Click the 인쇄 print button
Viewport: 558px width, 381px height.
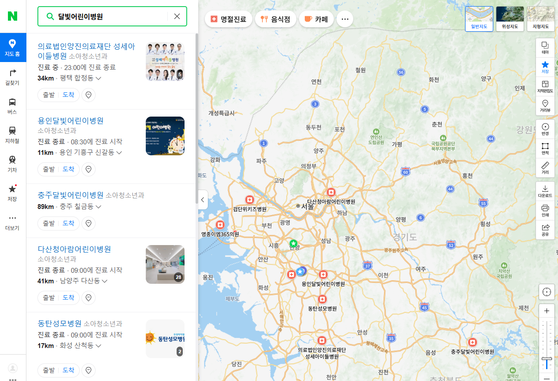tap(545, 211)
